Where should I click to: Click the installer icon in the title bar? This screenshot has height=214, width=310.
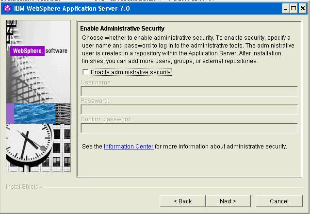[7, 8]
